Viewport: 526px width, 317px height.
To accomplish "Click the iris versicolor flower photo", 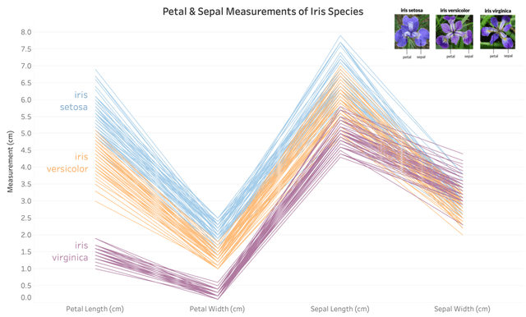I will (x=454, y=32).
